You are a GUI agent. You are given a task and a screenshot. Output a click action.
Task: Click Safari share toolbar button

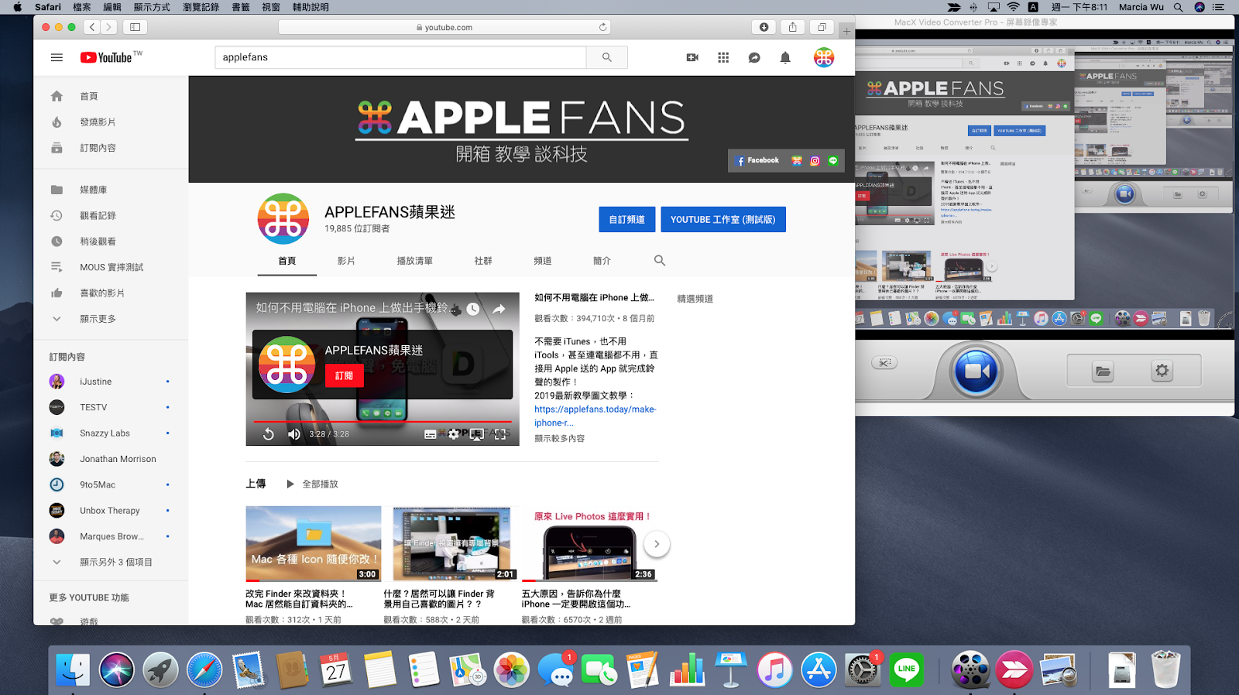[793, 27]
